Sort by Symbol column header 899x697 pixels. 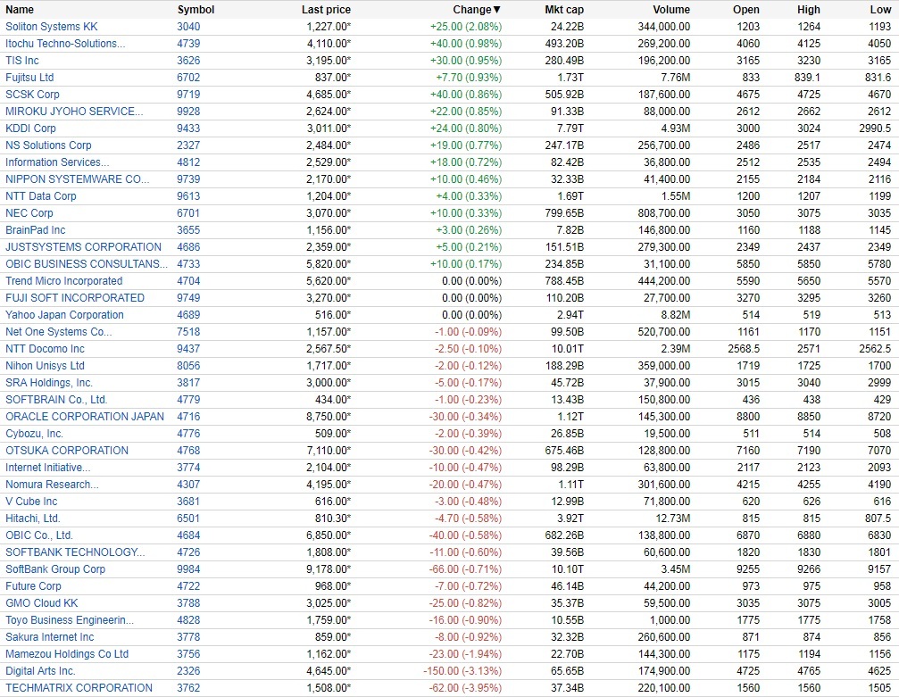(196, 10)
